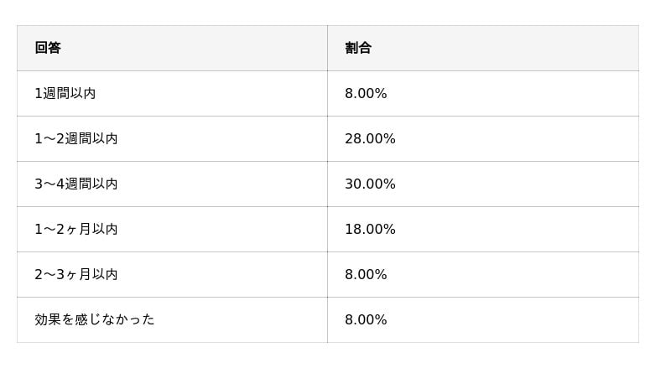Click ヶ月以内 in the 1〜2ヶ月以内 label
The height and width of the screenshot is (368, 671).
point(91,230)
